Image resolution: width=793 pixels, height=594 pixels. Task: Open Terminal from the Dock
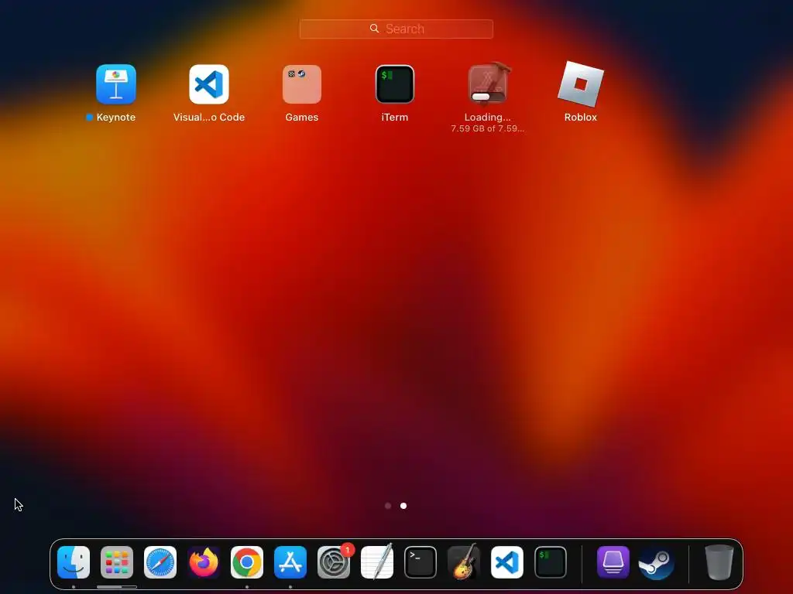click(x=421, y=562)
